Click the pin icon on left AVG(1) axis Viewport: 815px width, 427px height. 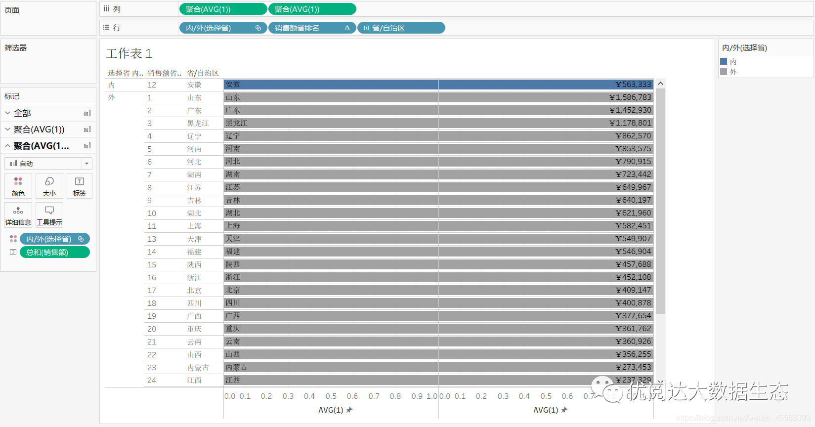pyautogui.click(x=349, y=410)
